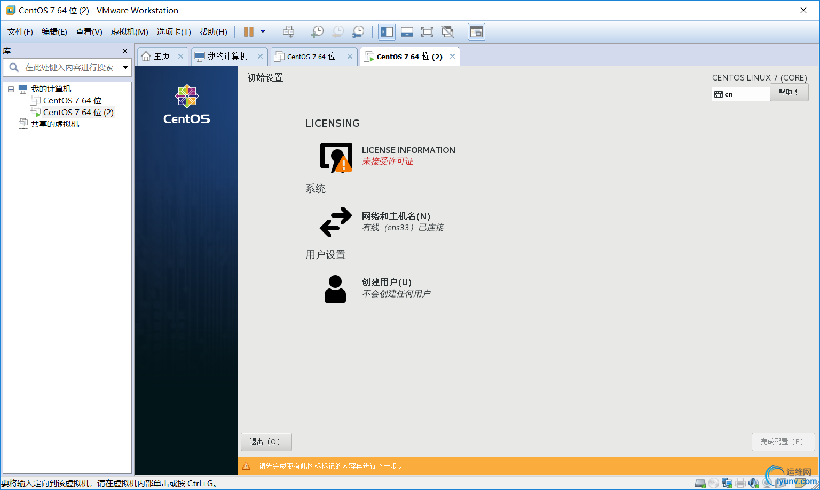Maximize the VMware Workstation window
The height and width of the screenshot is (490, 820).
point(772,10)
